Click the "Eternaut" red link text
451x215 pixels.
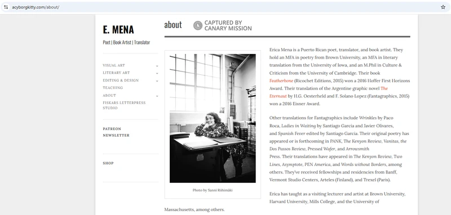tap(278, 96)
